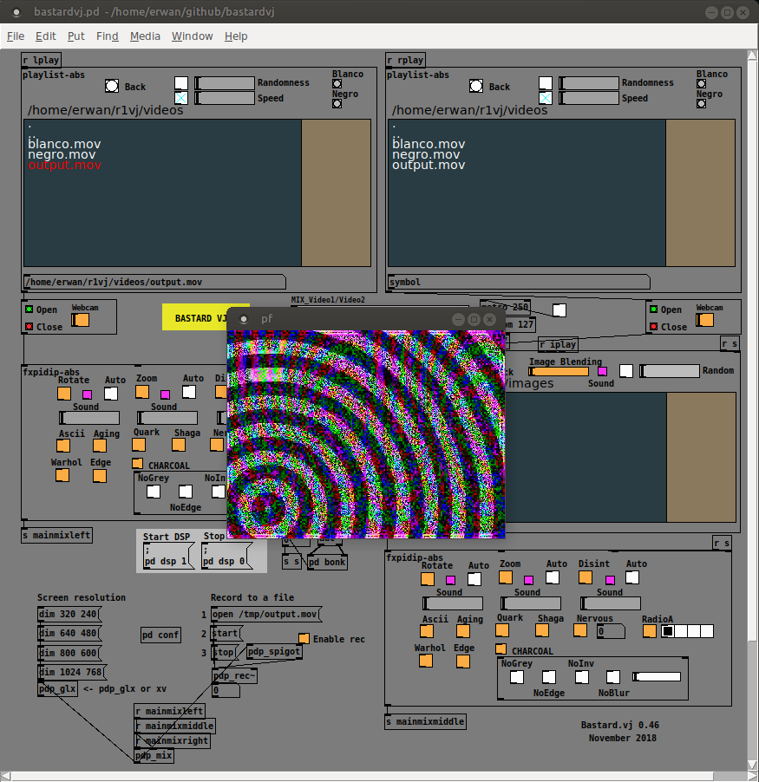Click magenta Sound bang under left Rotate
This screenshot has width=759, height=782.
click(87, 394)
